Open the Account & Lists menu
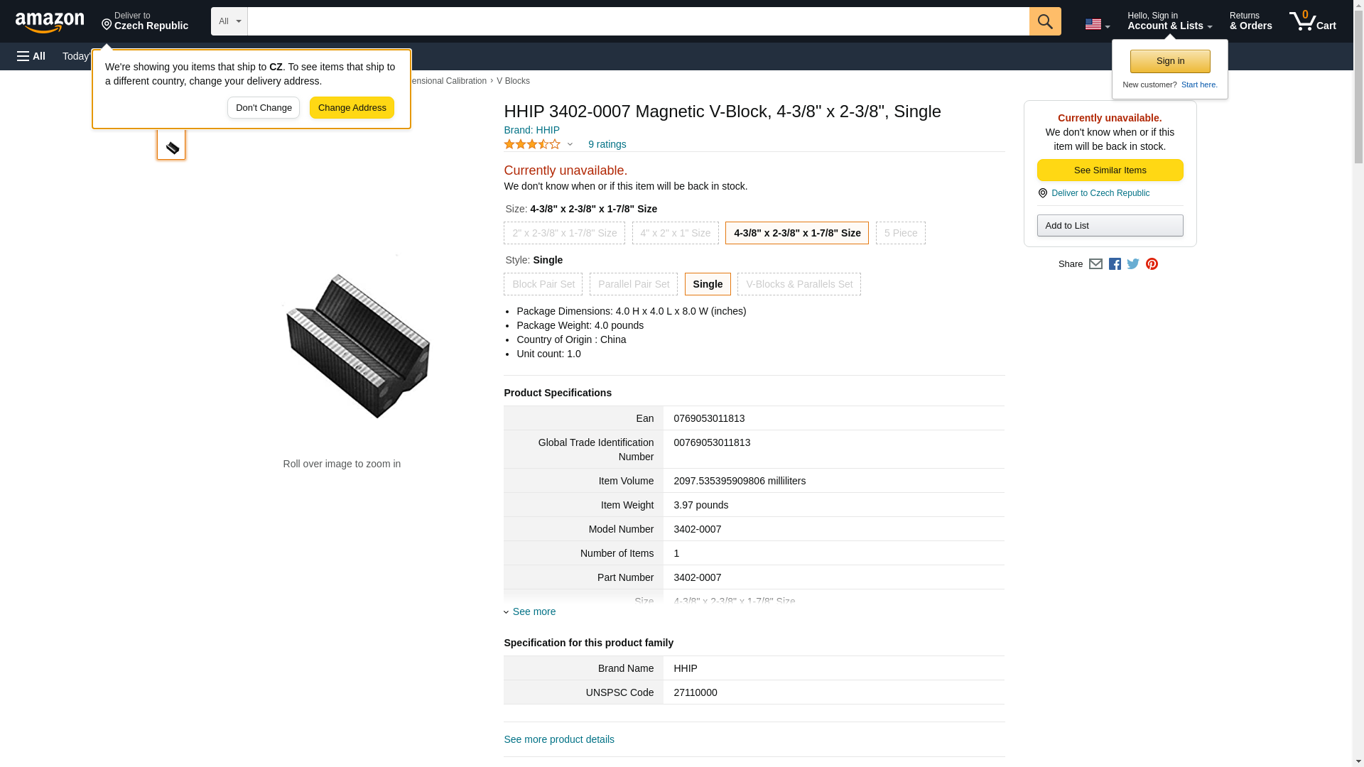Image resolution: width=1364 pixels, height=767 pixels. pos(1169,21)
